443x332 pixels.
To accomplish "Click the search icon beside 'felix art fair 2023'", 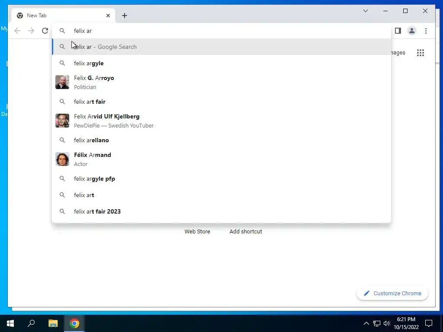I will 62,211.
